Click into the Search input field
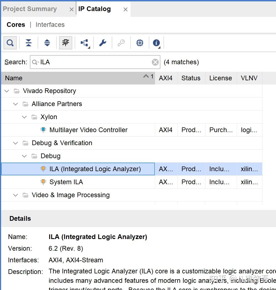Image resolution: width=276 pixels, height=290 pixels. coord(94,62)
